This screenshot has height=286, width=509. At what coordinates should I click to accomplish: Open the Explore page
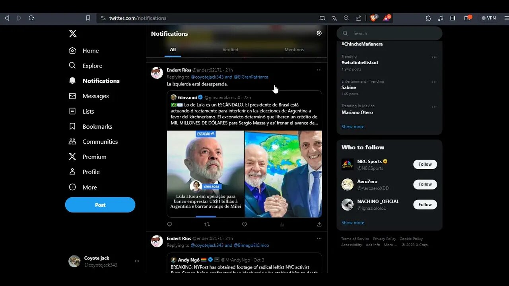pyautogui.click(x=85, y=66)
